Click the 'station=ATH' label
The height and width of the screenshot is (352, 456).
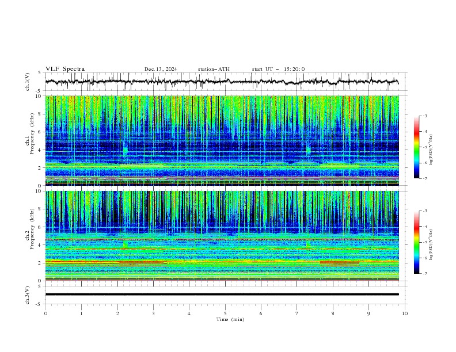214,69
